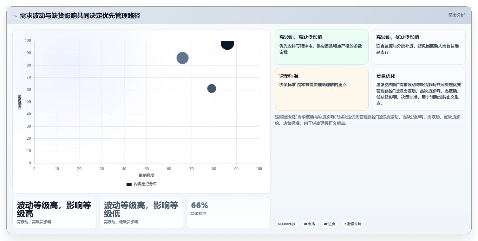The image size is (478, 241).
Task: Click the 波动等级高，影响等级低 stat card
Action: click(141, 212)
